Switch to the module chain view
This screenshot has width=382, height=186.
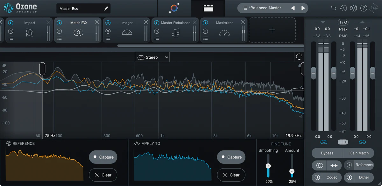[x=208, y=8]
